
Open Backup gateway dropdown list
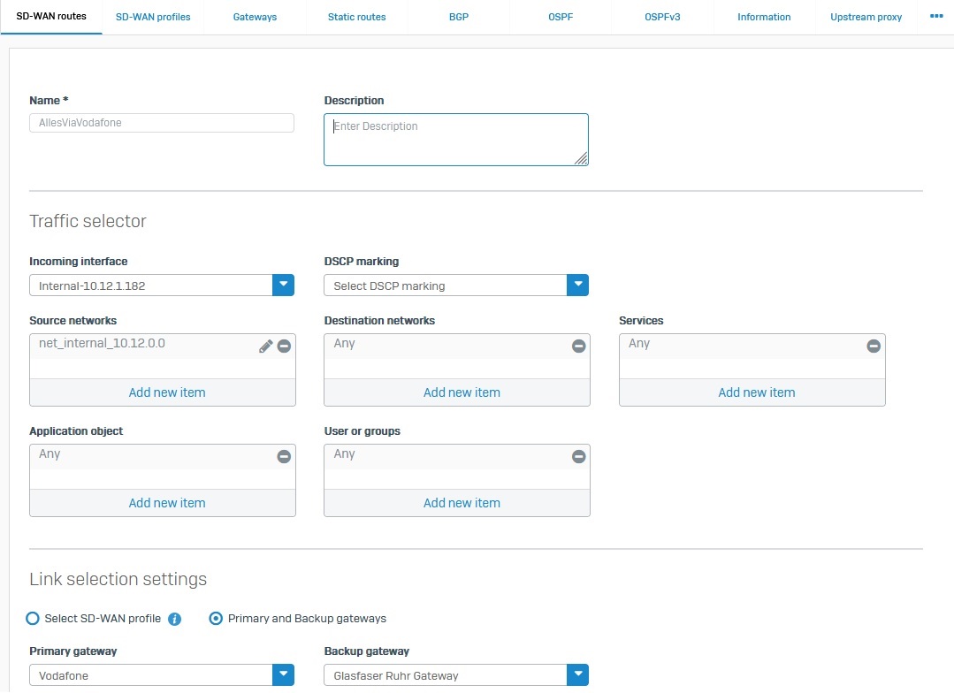576,674
